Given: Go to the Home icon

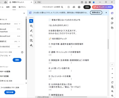Looking at the screenshot, I should (5, 2).
